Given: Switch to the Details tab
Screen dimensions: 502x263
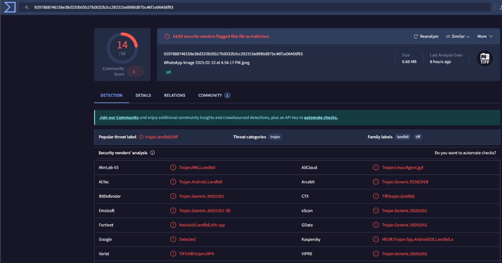Looking at the screenshot, I should 143,95.
